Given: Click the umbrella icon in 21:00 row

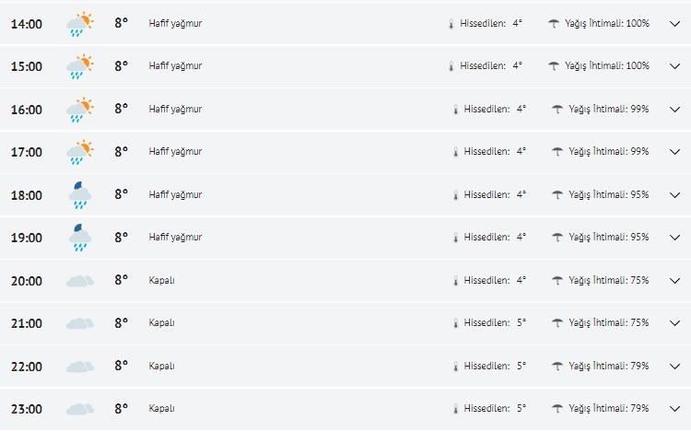Looking at the screenshot, I should [x=556, y=323].
